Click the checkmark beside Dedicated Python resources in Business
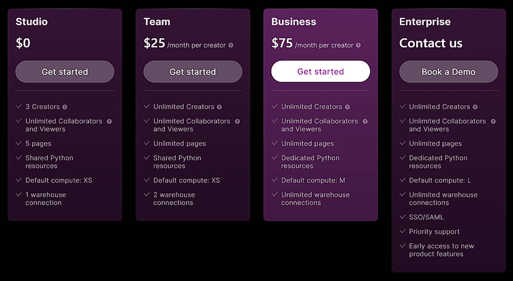This screenshot has width=513, height=281. coord(275,158)
